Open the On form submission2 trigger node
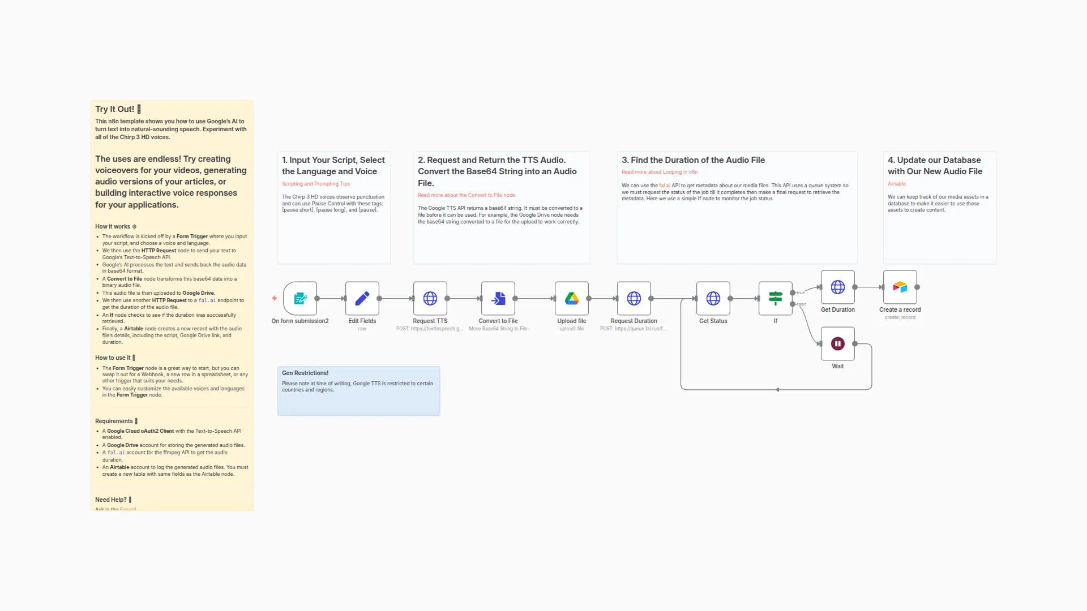The width and height of the screenshot is (1087, 611). coord(299,298)
